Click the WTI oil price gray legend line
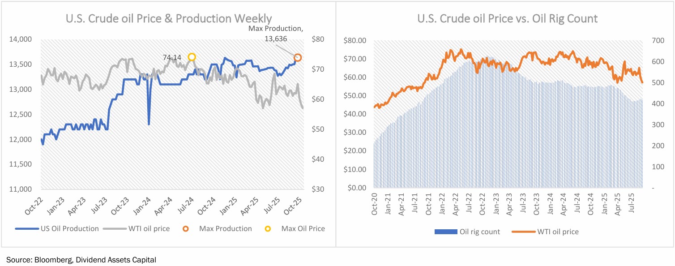 coord(113,229)
